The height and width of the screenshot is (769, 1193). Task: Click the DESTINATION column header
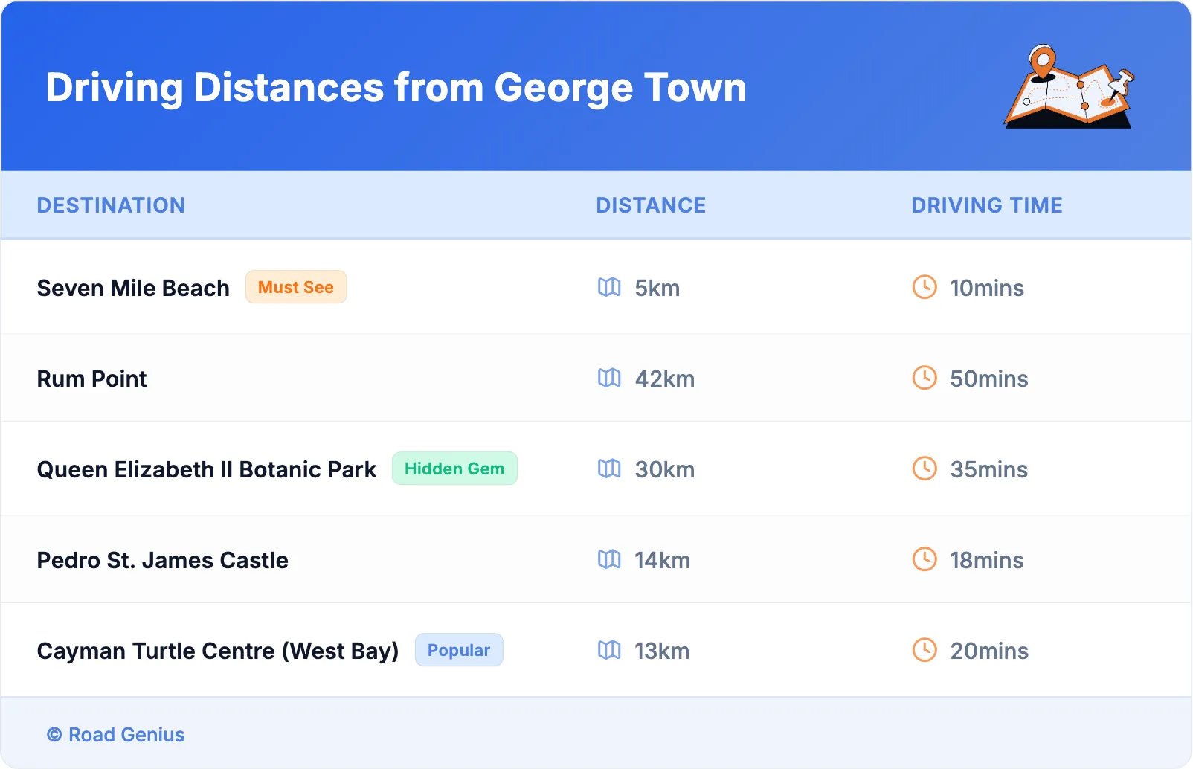111,205
